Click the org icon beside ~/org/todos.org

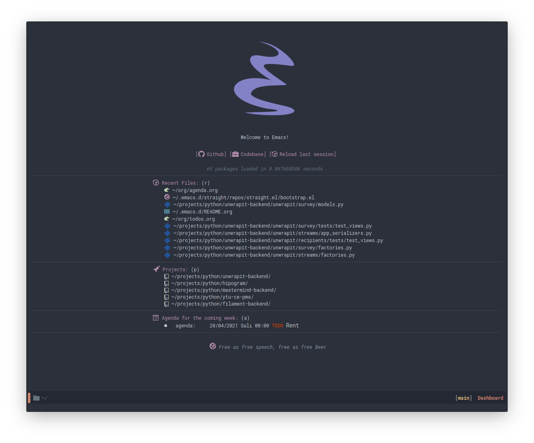pyautogui.click(x=167, y=219)
